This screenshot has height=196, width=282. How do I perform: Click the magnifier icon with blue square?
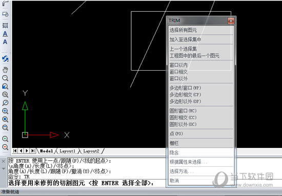coord(5,119)
